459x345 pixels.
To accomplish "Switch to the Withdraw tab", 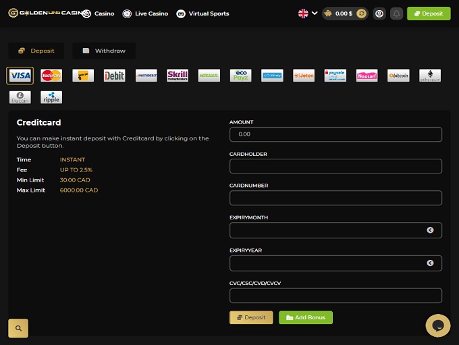I will coord(104,51).
